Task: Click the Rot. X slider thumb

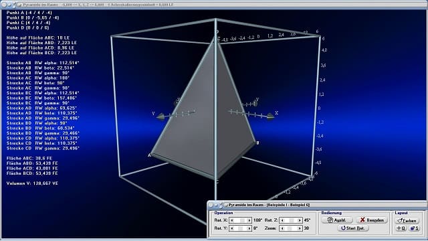Action: [x=242, y=220]
